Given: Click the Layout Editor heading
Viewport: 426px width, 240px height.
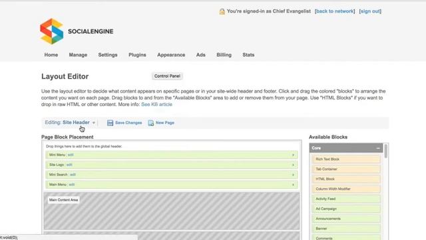Looking at the screenshot, I should (65, 77).
